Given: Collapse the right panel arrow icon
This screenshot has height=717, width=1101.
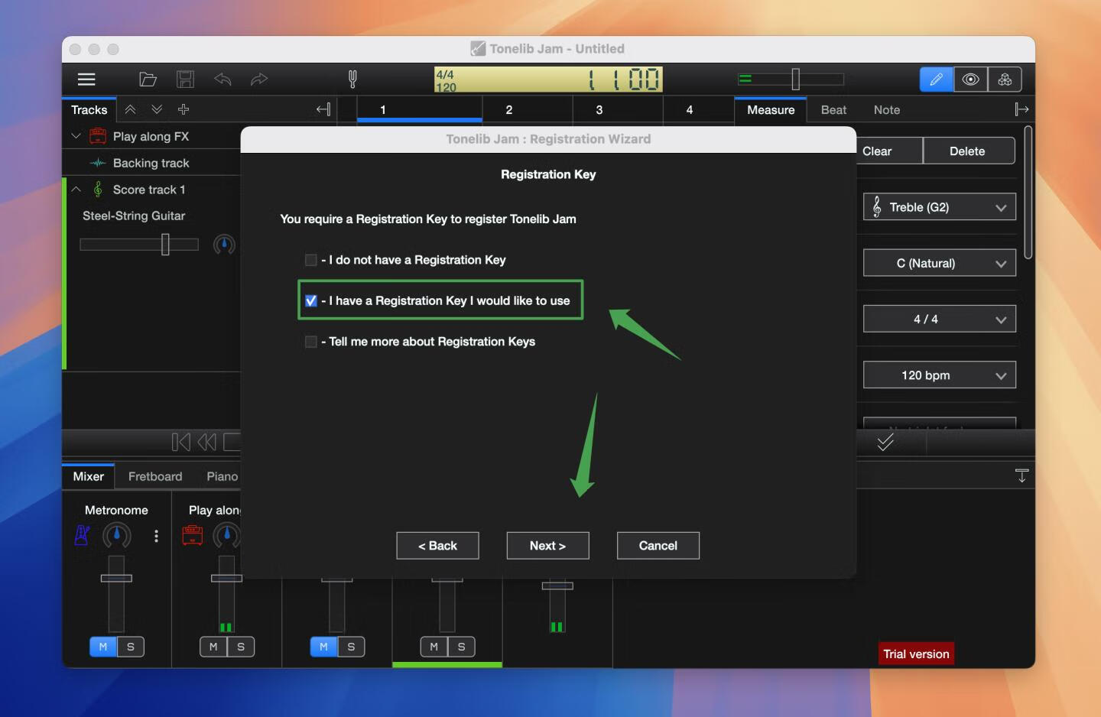Looking at the screenshot, I should [1021, 109].
